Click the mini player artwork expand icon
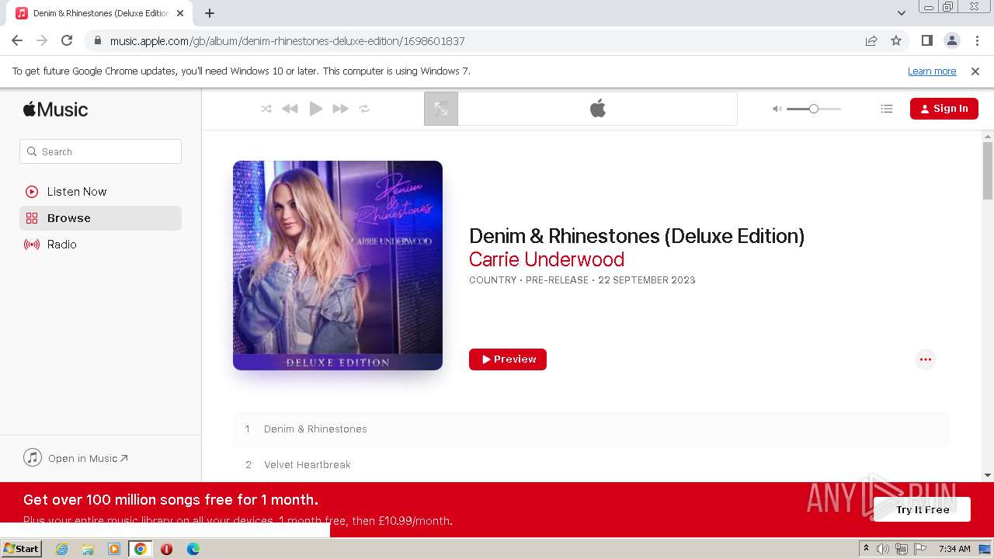This screenshot has height=559, width=994. pyautogui.click(x=441, y=109)
